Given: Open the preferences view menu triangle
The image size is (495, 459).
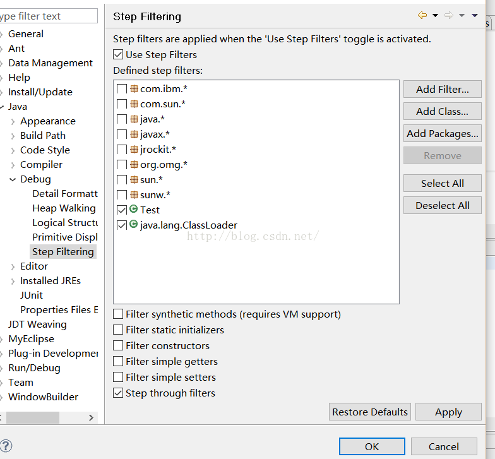Looking at the screenshot, I should point(475,15).
